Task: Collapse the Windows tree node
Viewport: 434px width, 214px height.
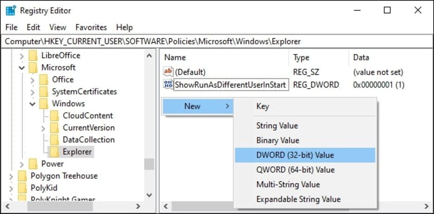Action: [x=33, y=104]
